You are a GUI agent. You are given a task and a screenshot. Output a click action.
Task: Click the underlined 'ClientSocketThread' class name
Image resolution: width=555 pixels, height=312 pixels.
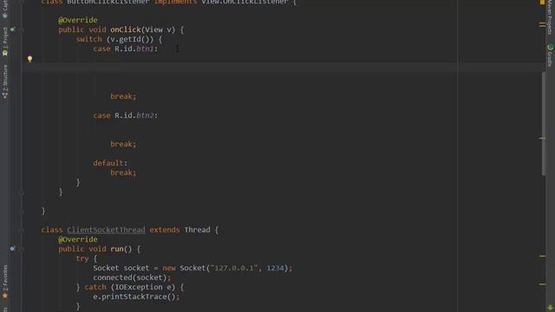(x=106, y=230)
